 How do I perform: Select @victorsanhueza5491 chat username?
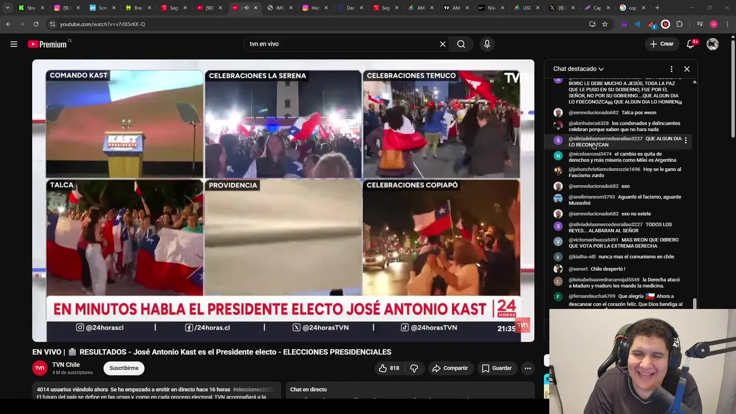[x=593, y=240]
